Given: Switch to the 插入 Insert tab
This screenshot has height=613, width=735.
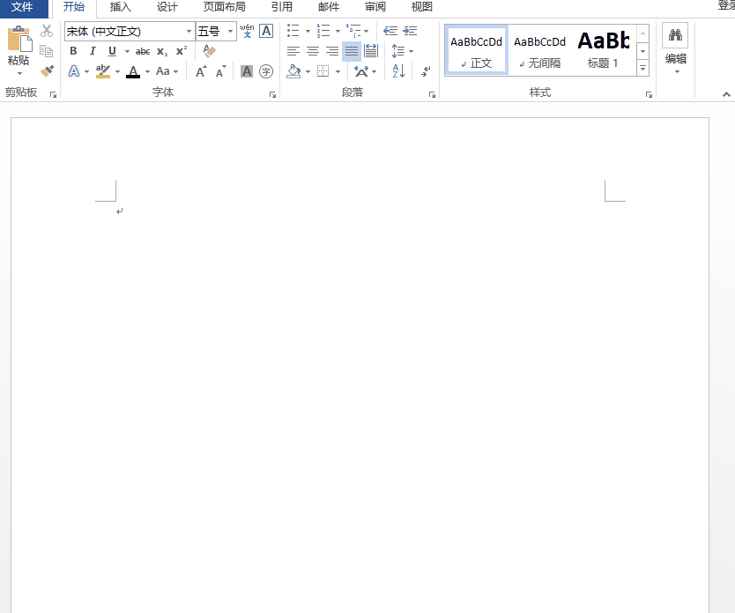Looking at the screenshot, I should 121,7.
